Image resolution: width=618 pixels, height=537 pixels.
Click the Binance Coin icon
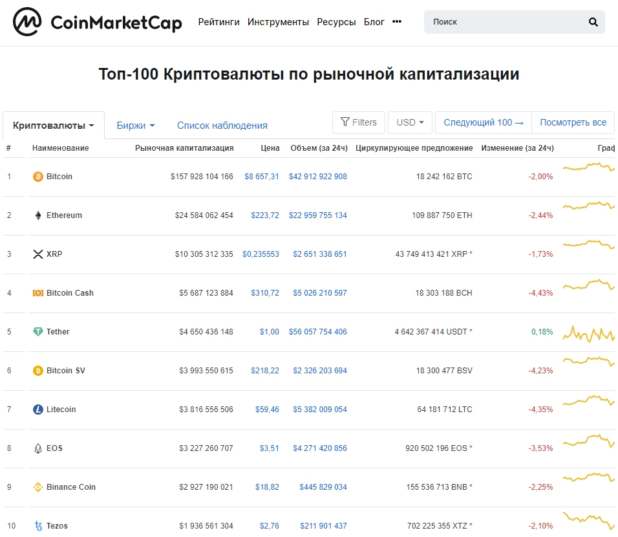[x=37, y=487]
